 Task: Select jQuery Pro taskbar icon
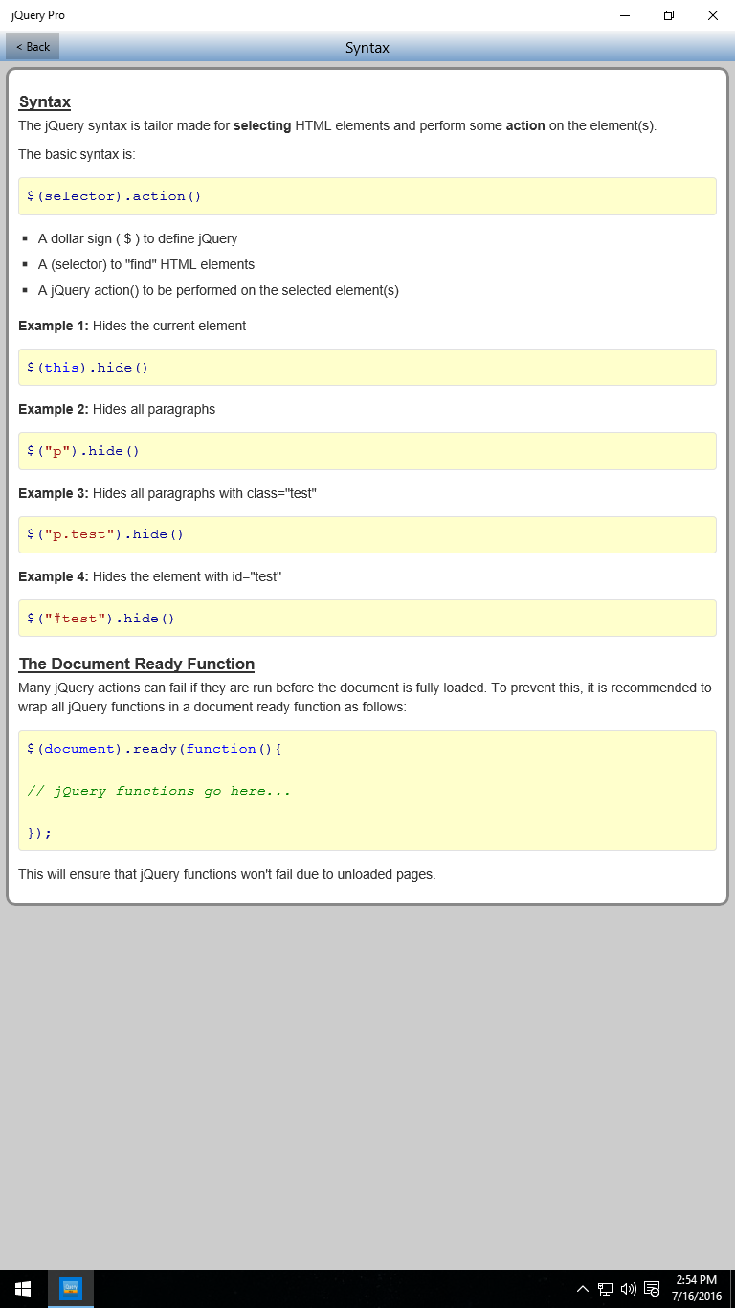point(71,1288)
